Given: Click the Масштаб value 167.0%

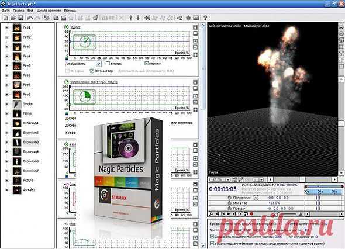Looking at the screenshot, I should coord(274,203).
